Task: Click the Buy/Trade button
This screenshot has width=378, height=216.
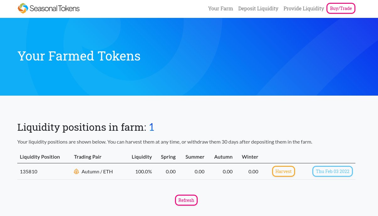Action: pos(341,8)
